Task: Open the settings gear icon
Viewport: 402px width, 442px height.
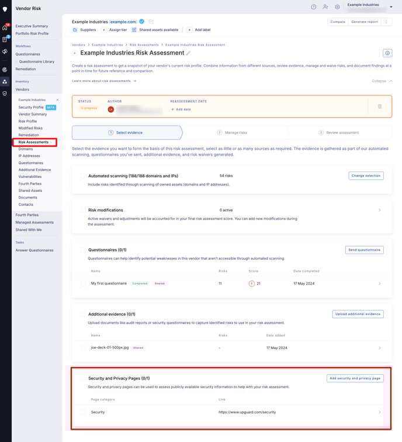Action: pos(337,7)
